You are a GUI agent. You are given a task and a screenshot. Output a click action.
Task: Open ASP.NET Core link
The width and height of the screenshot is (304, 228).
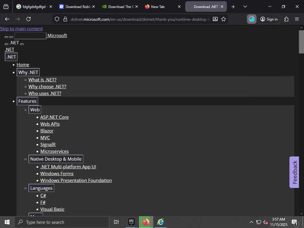click(55, 117)
